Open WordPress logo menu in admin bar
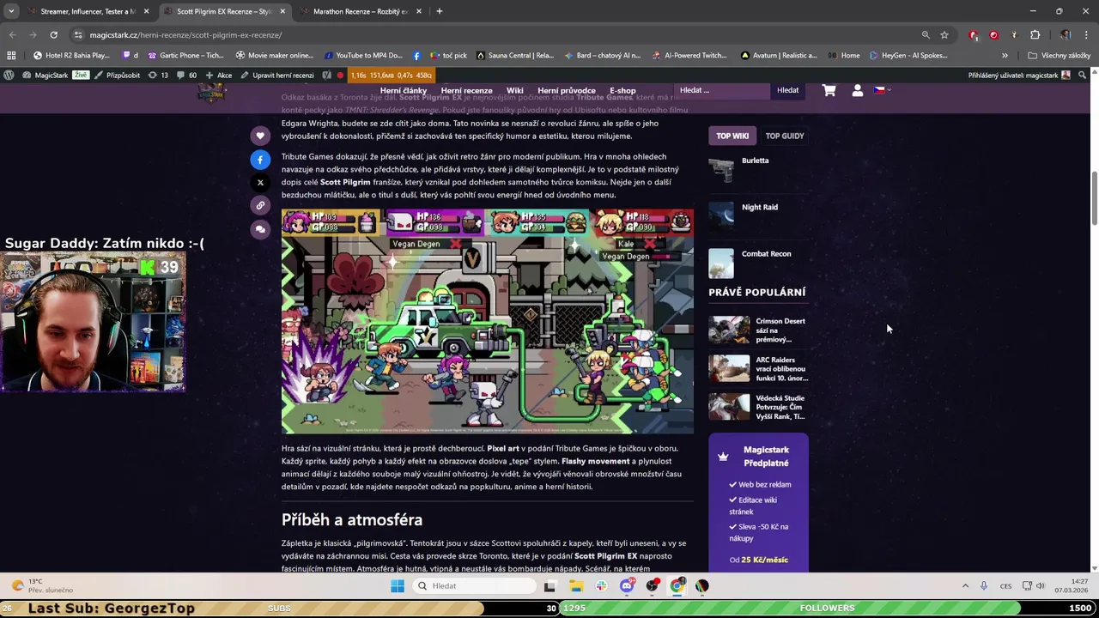The image size is (1099, 618). pyautogui.click(x=9, y=76)
